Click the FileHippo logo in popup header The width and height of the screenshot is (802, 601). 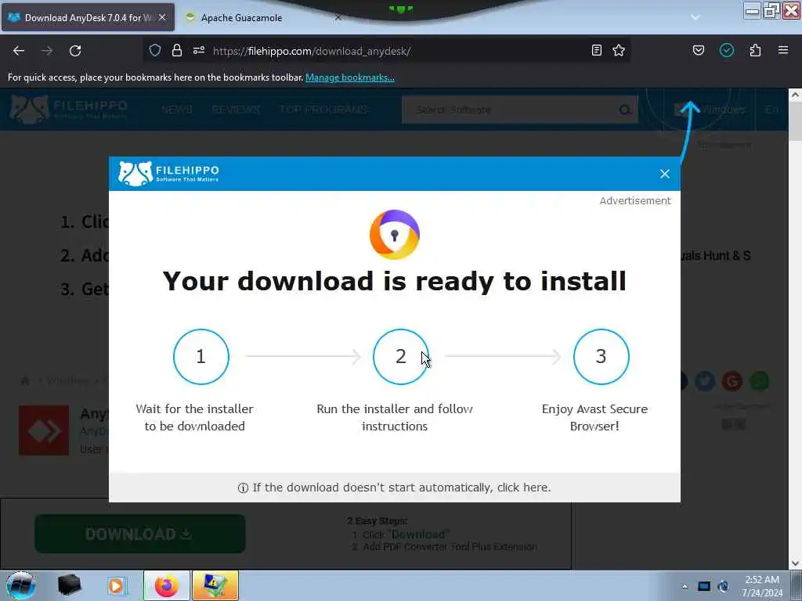pyautogui.click(x=169, y=173)
